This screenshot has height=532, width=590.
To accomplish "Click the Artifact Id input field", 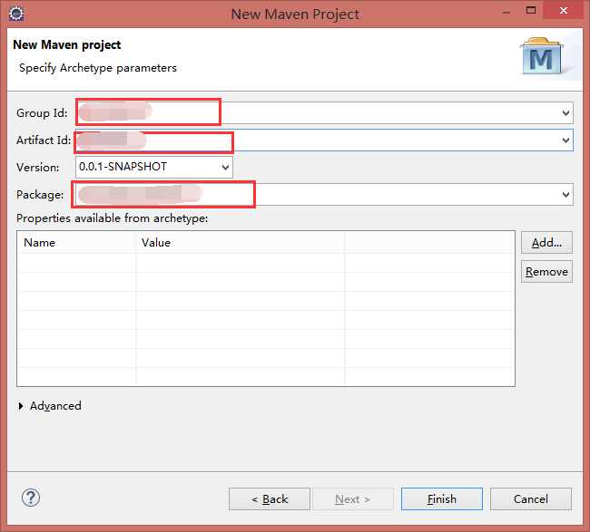I will pyautogui.click(x=324, y=140).
